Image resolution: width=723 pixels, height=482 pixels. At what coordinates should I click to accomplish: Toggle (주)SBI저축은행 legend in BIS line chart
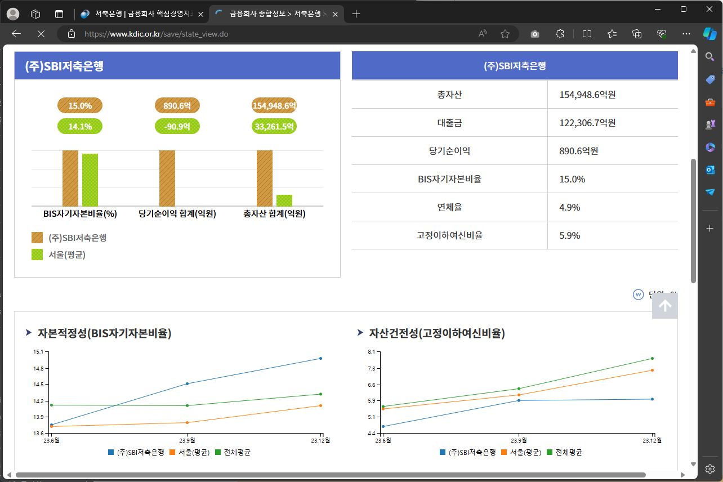click(x=136, y=452)
